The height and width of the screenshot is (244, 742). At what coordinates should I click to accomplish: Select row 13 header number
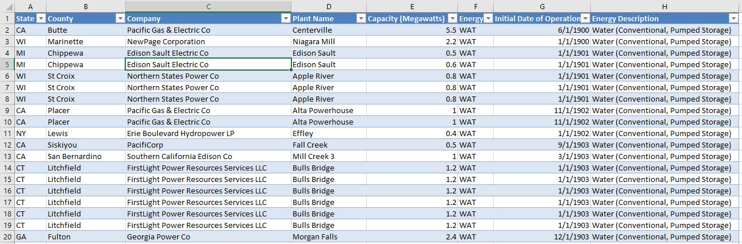[7, 156]
